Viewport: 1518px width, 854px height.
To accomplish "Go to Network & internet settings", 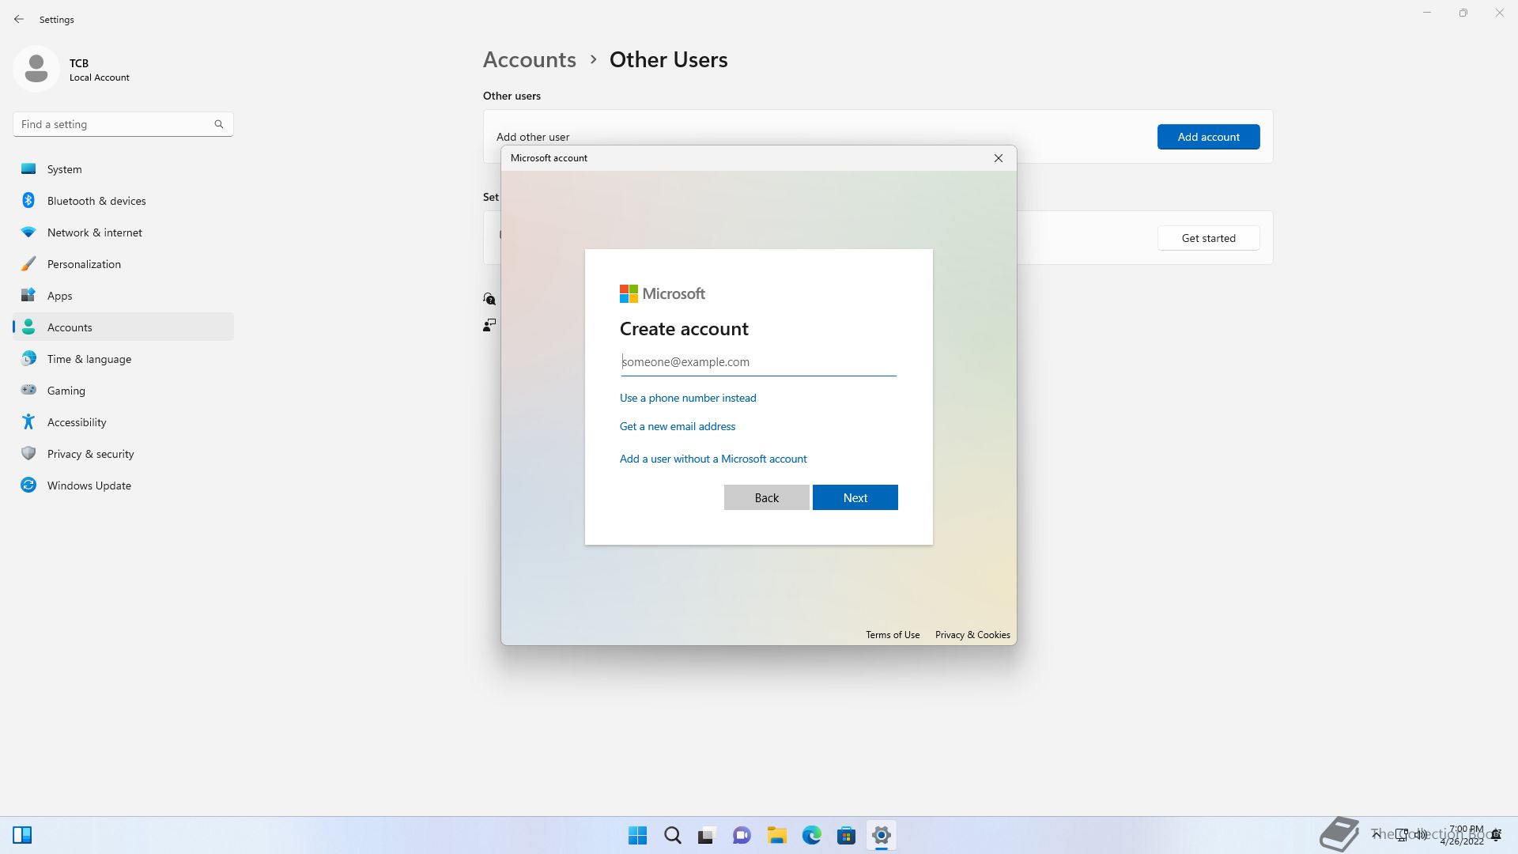I will pos(94,232).
